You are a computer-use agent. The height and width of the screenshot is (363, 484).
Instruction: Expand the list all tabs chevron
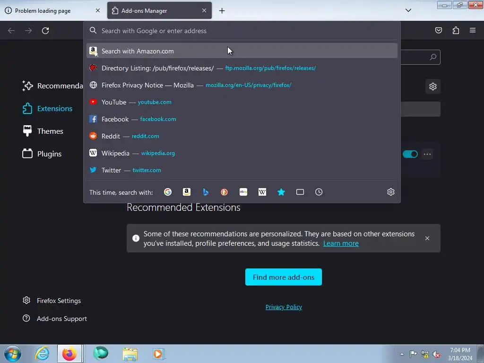coord(408,10)
